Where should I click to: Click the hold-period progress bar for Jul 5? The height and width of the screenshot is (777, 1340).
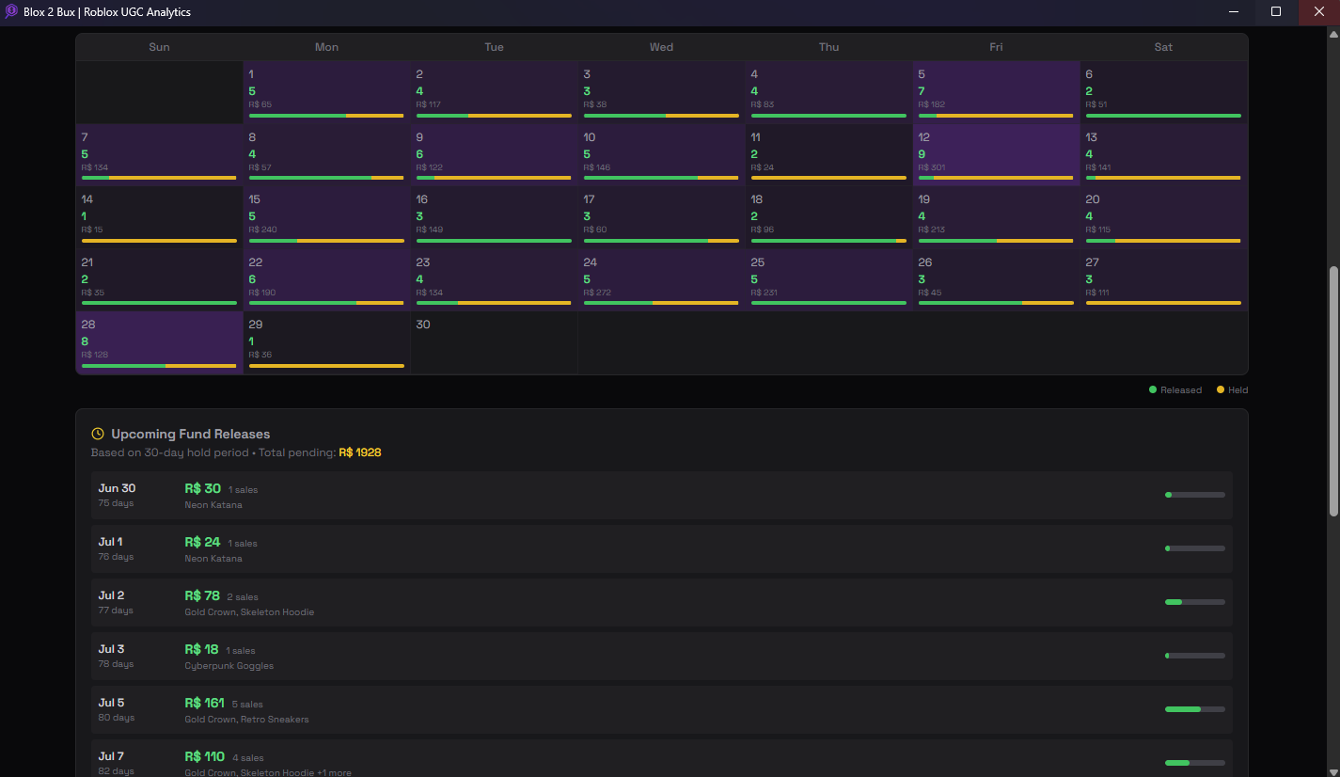click(1194, 708)
